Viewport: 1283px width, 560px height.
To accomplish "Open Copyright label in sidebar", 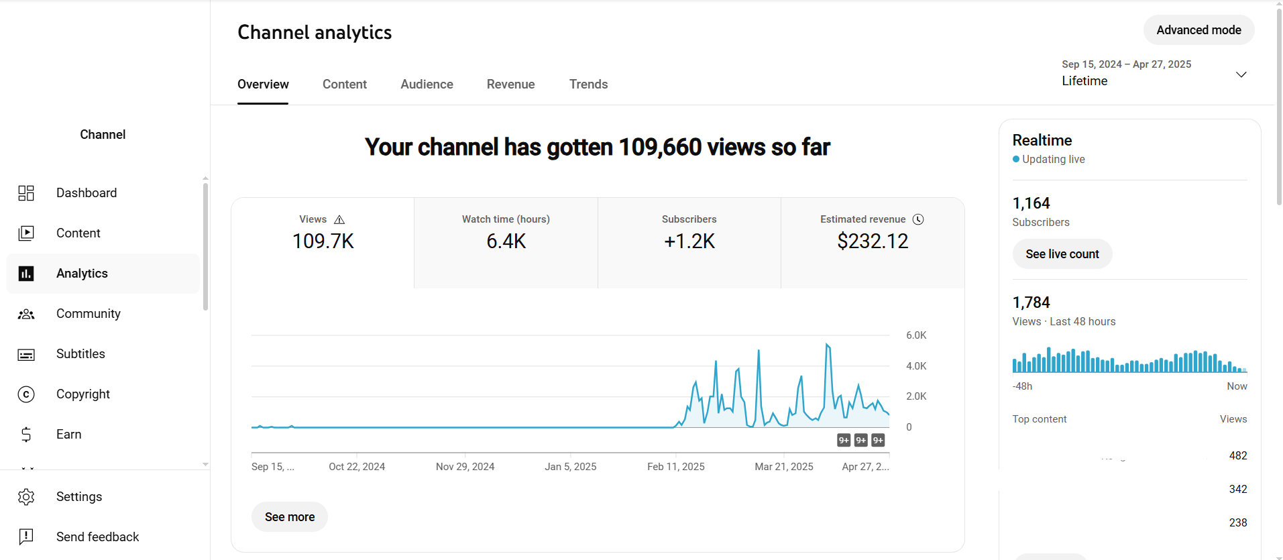I will click(83, 394).
